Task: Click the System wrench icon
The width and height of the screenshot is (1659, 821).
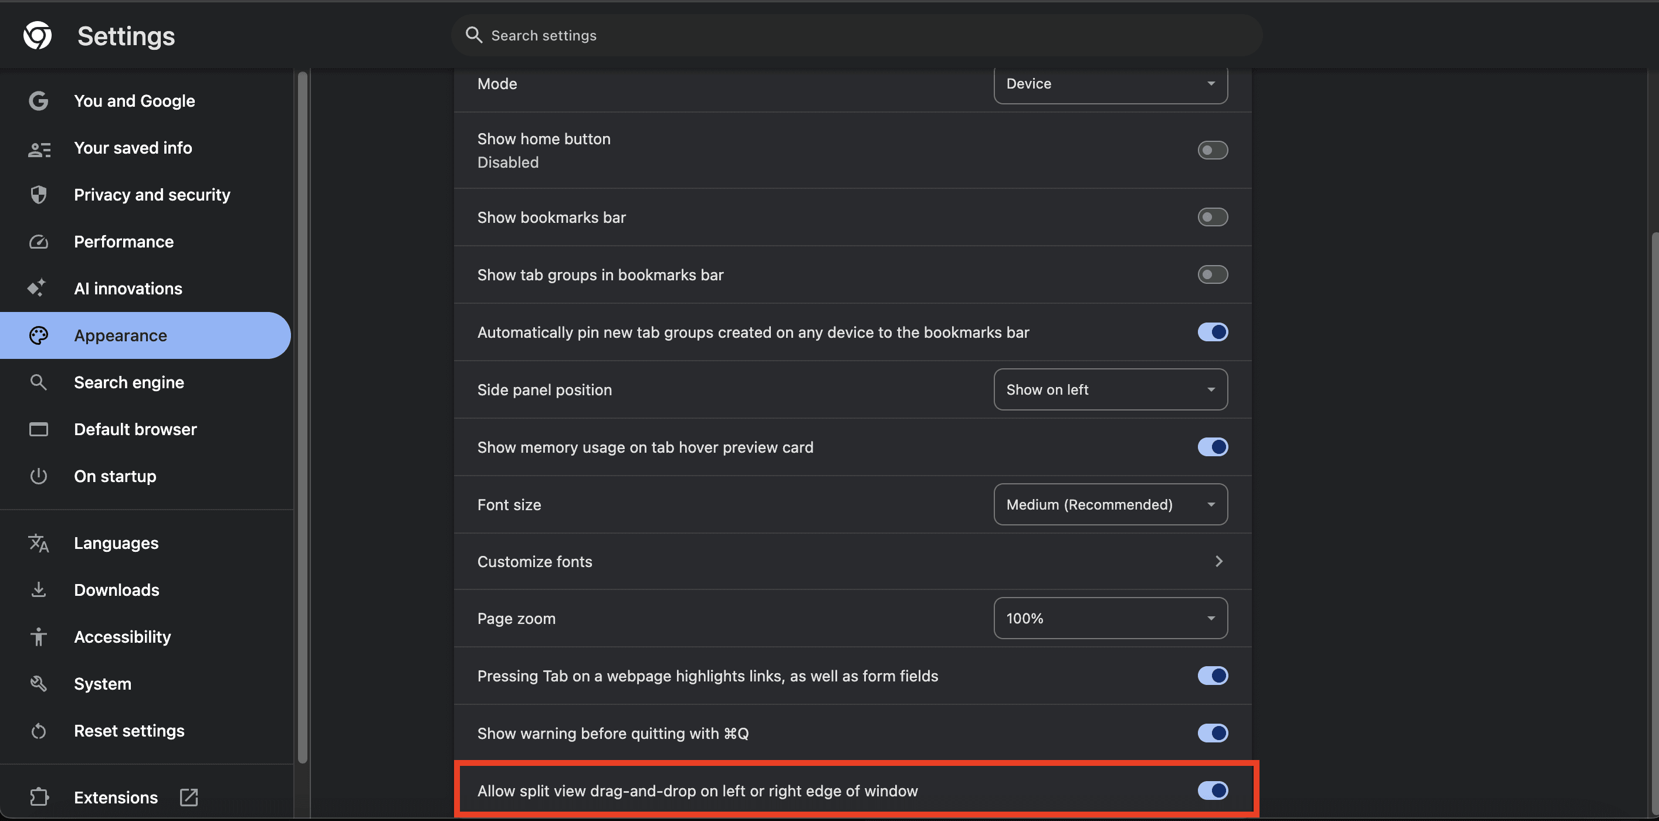Action: pos(39,683)
